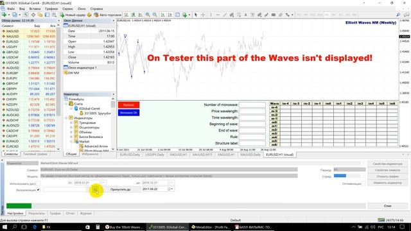Select the Crosshair tool

coord(203,15)
